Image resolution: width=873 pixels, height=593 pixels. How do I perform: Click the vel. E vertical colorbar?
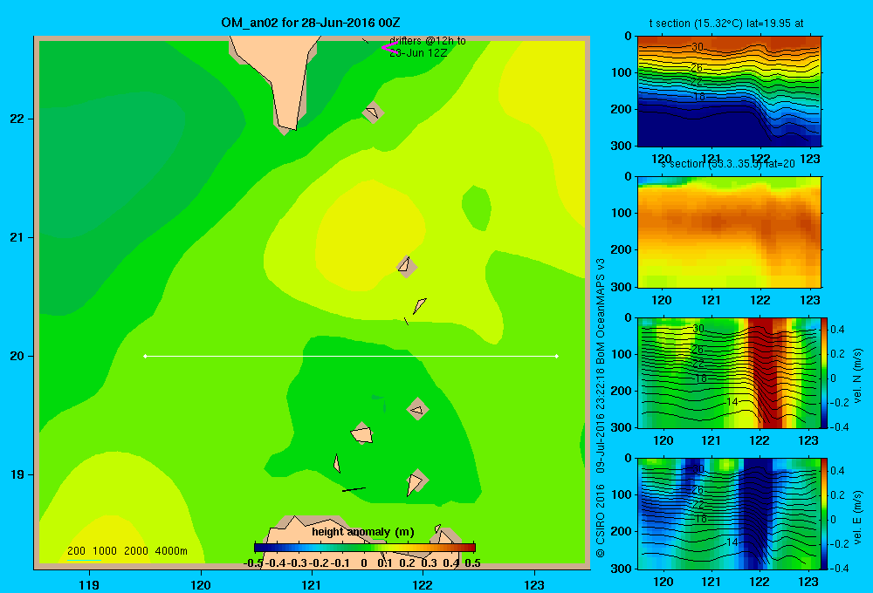(x=825, y=513)
